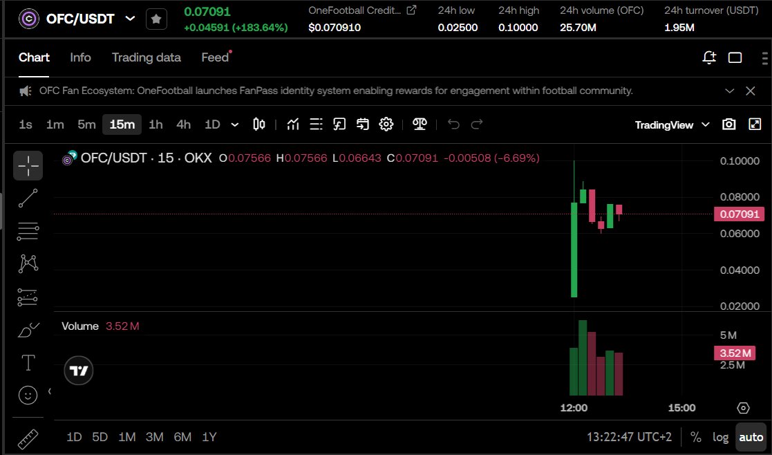Open the OFC/USDT pair selector dropdown

(130, 19)
